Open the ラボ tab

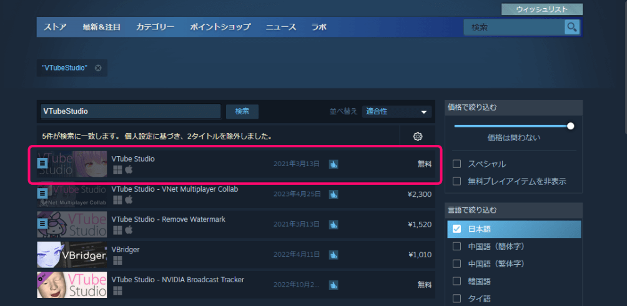[x=319, y=27]
